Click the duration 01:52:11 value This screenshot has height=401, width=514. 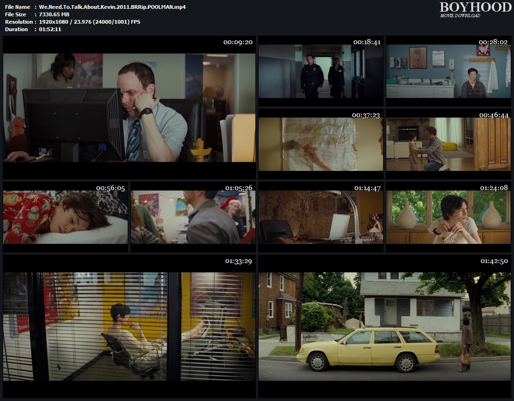click(50, 29)
